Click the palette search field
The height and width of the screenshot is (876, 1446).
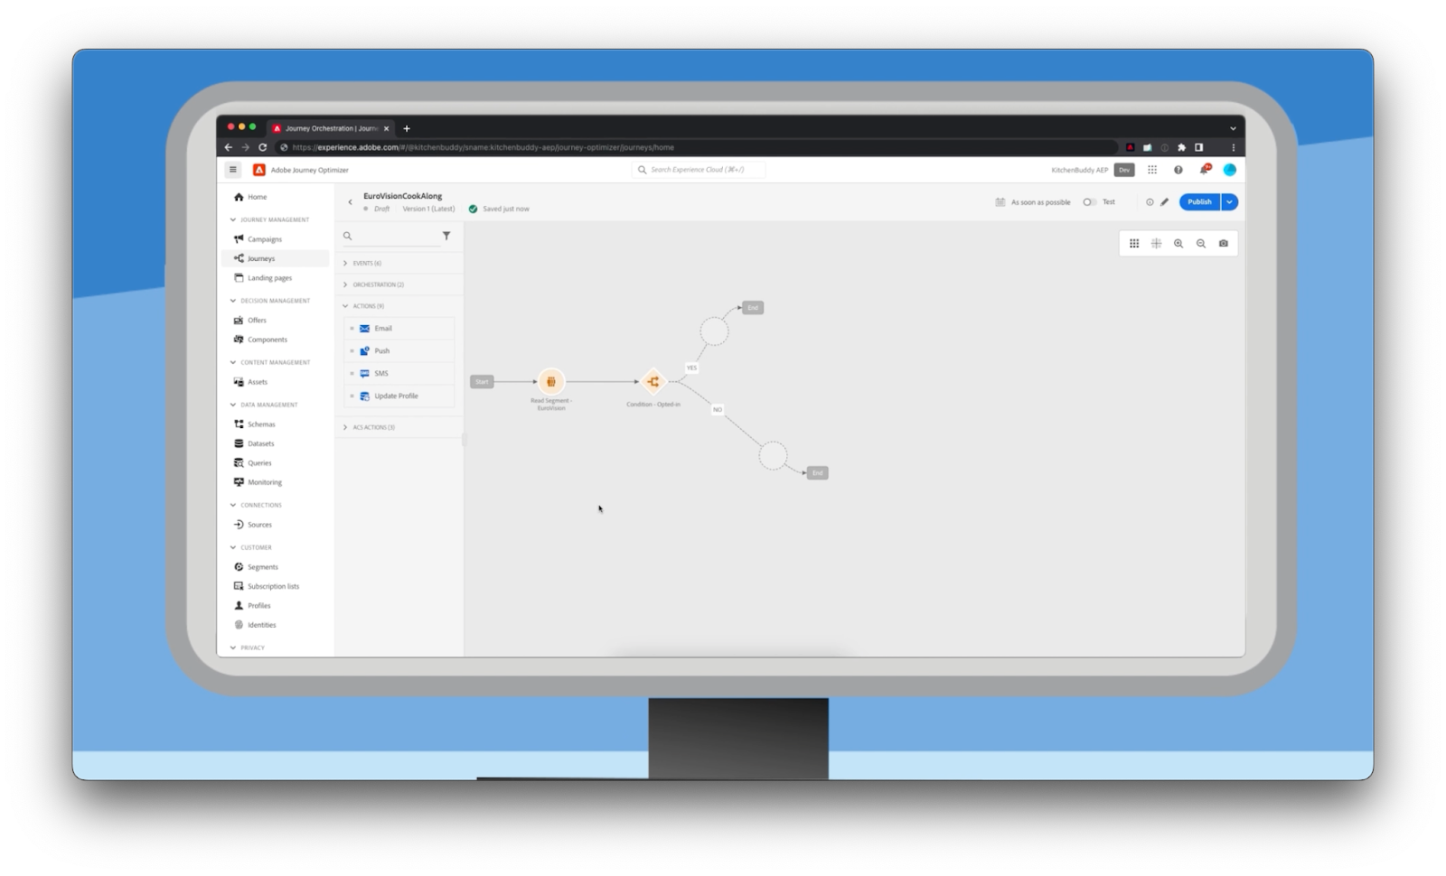tap(390, 236)
